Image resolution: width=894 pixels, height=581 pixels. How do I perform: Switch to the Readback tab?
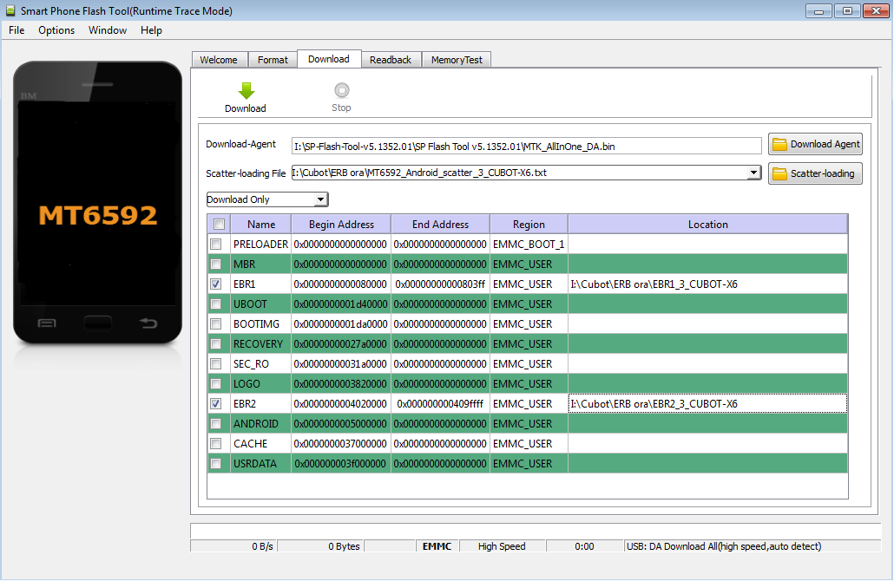coord(391,60)
